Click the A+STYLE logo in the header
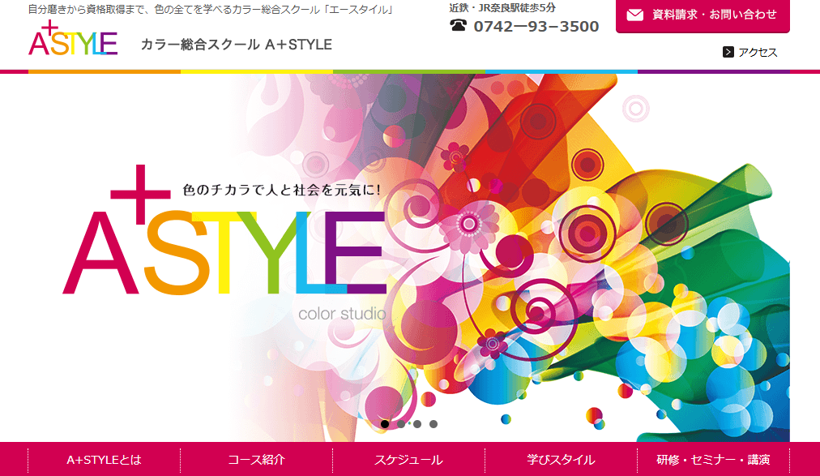 click(72, 41)
